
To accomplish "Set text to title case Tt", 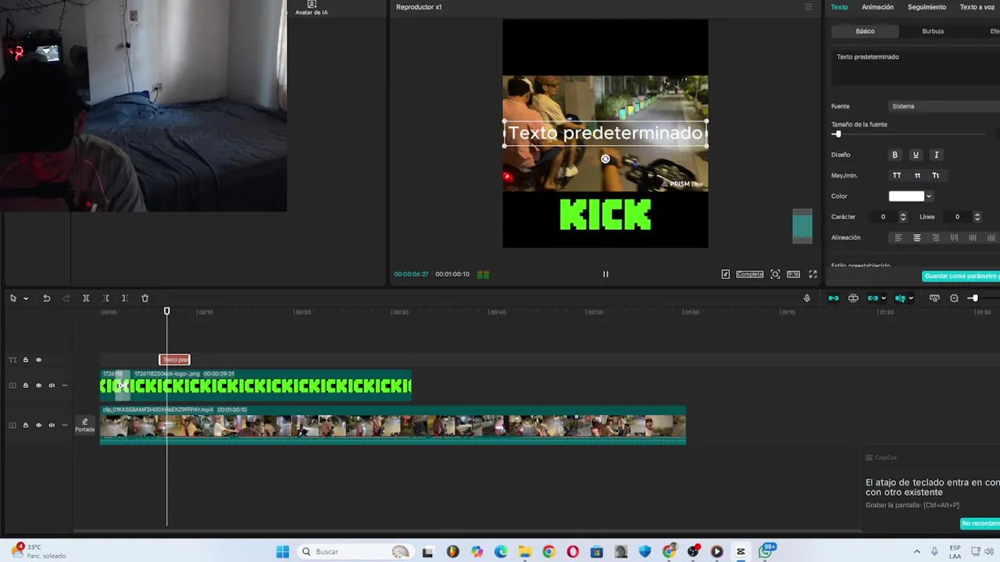I will 936,176.
